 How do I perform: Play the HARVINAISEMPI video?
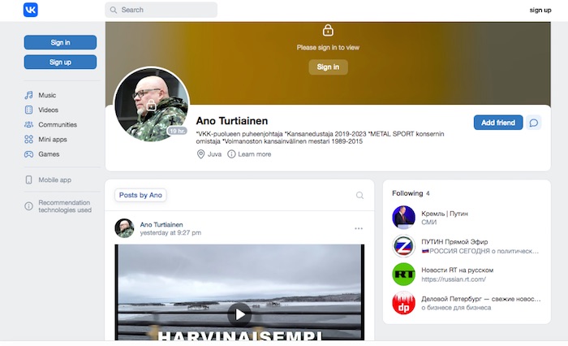tap(239, 314)
